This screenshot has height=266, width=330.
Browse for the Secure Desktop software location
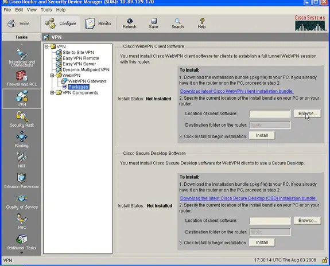tap(308, 221)
